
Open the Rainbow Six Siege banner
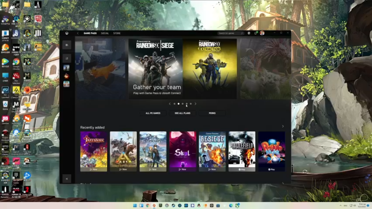click(155, 69)
